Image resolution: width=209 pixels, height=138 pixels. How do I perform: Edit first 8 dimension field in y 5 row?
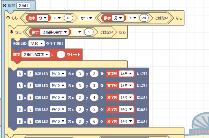pos(20,109)
